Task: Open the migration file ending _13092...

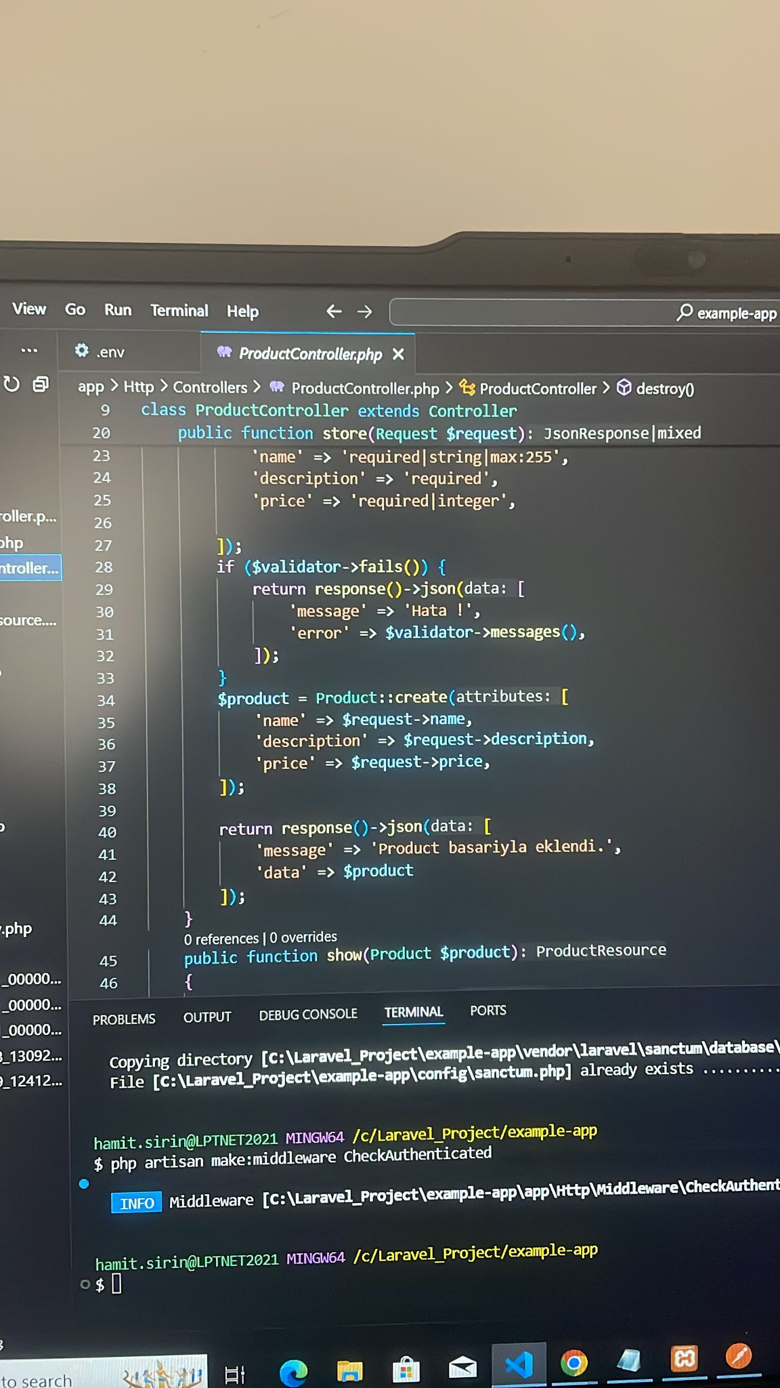Action: click(x=31, y=1055)
